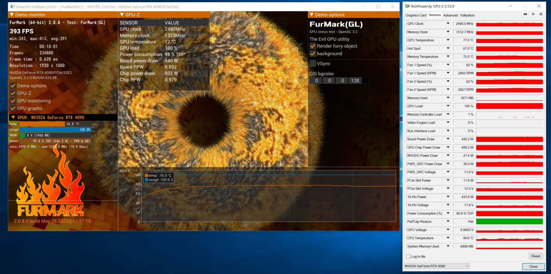Image resolution: width=551 pixels, height=274 pixels.
Task: Click the Close button in GPU-Z
Action: (x=533, y=266)
